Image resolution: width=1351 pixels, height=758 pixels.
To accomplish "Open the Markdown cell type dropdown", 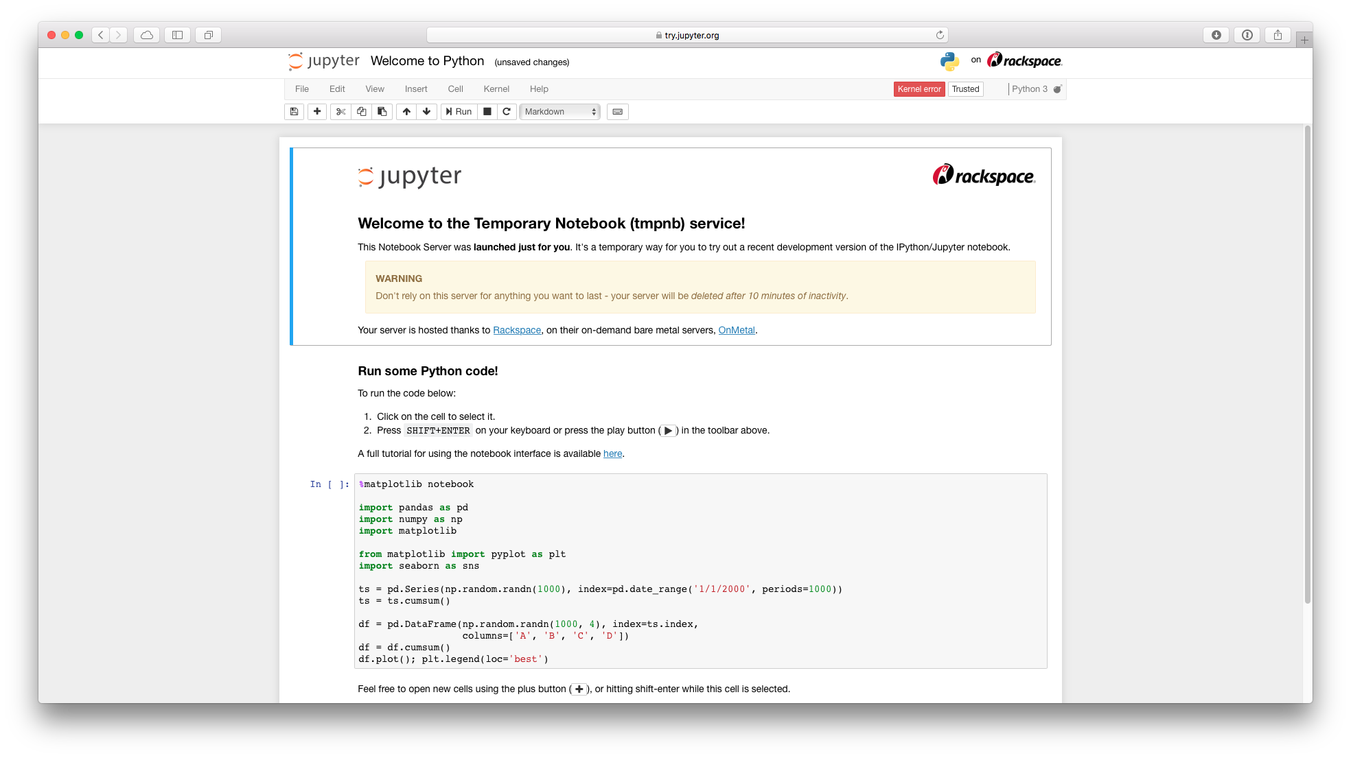I will (559, 112).
